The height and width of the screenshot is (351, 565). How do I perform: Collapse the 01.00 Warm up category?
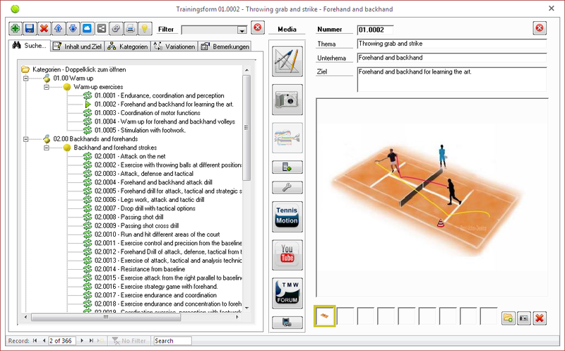click(26, 78)
